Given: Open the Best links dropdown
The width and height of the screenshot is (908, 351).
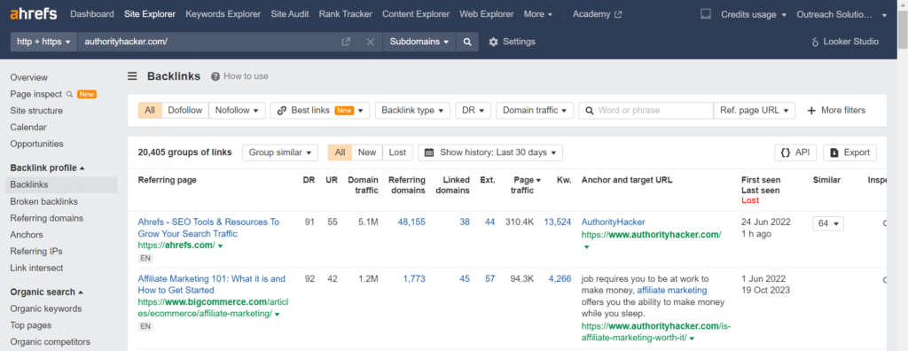Looking at the screenshot, I should tap(319, 110).
